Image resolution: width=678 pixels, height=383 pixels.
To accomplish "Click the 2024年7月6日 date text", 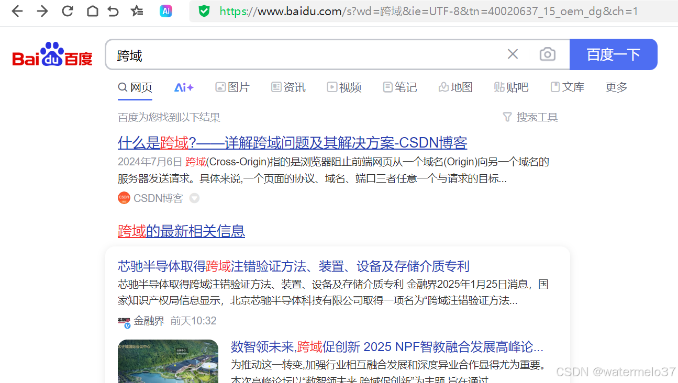I will 150,162.
